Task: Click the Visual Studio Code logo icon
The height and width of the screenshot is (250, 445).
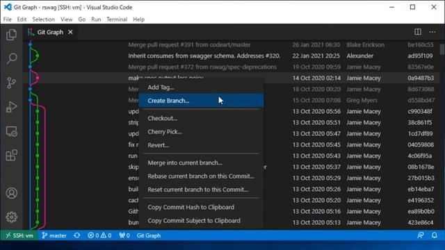Action: point(8,7)
